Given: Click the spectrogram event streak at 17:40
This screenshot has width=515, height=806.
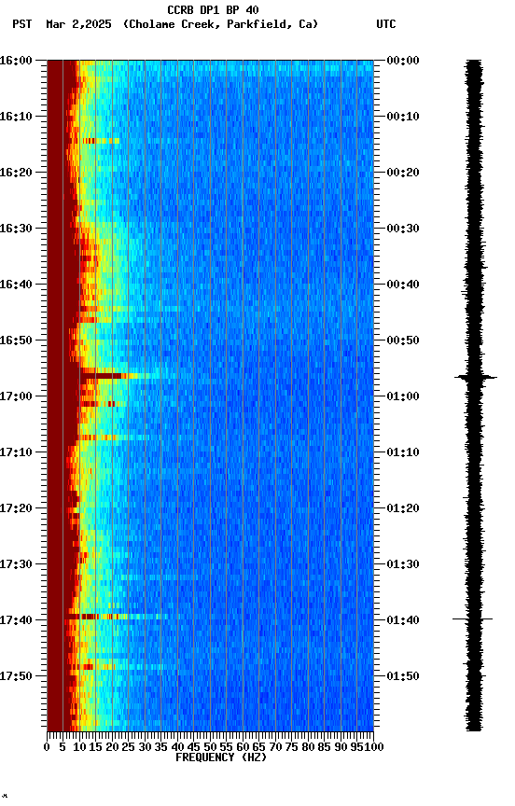Looking at the screenshot, I should [x=118, y=616].
